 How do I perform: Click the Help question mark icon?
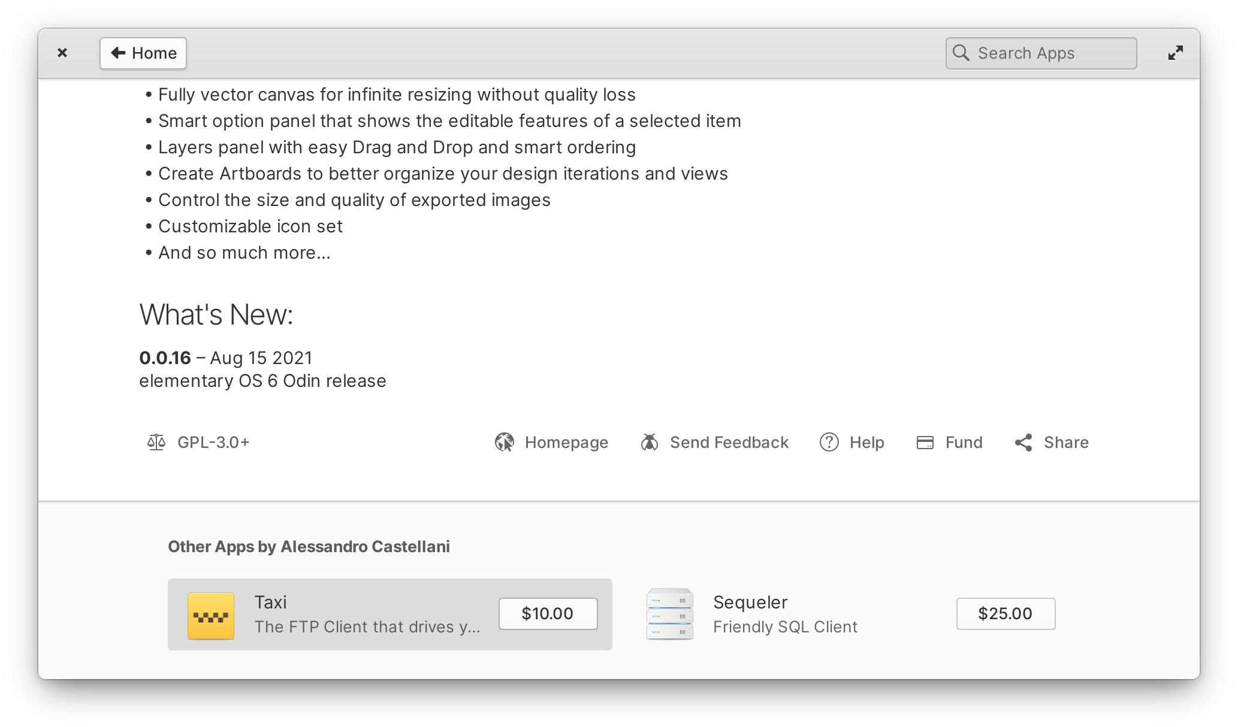[829, 443]
